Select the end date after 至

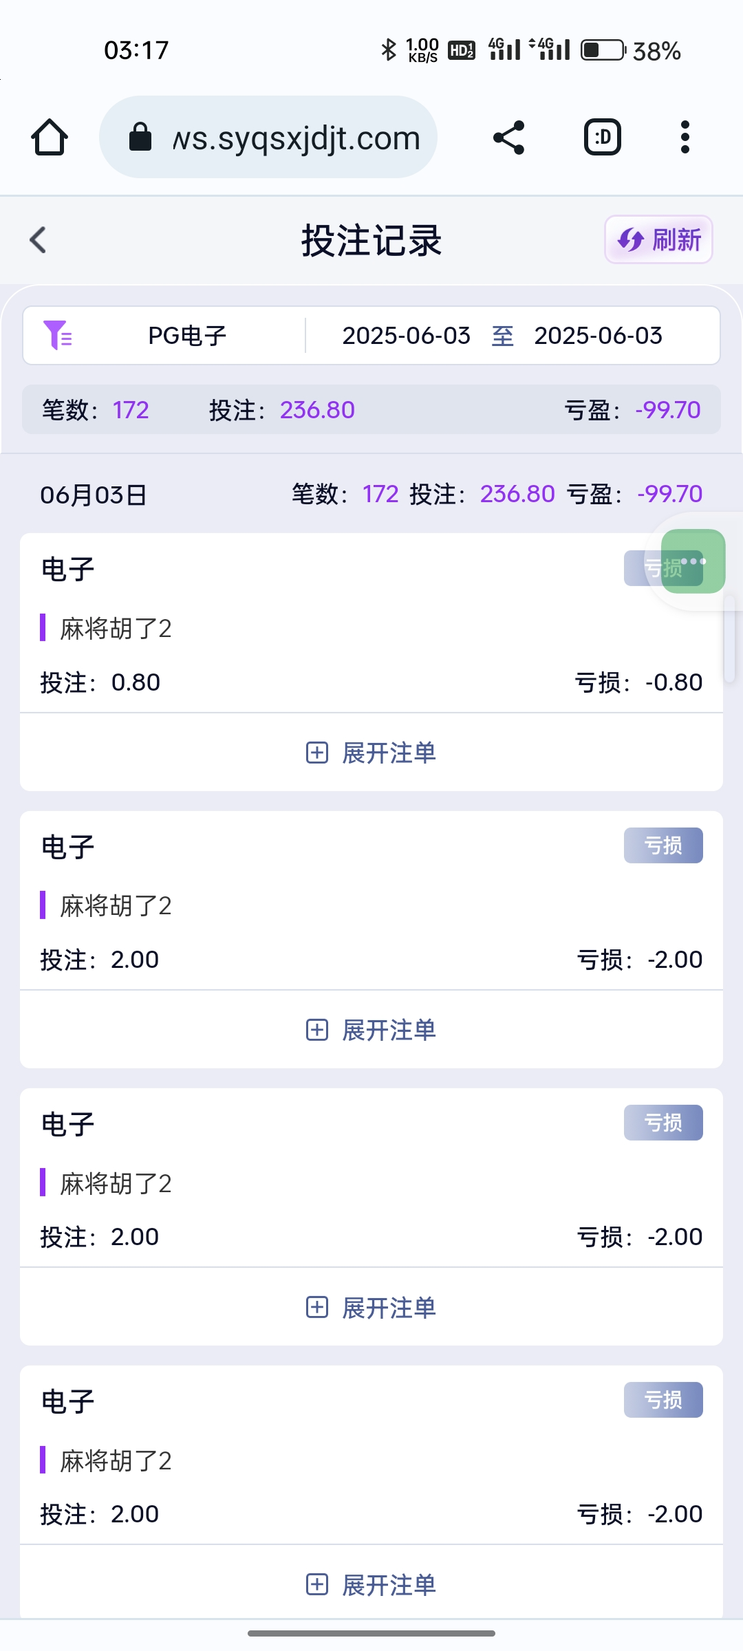tap(598, 336)
